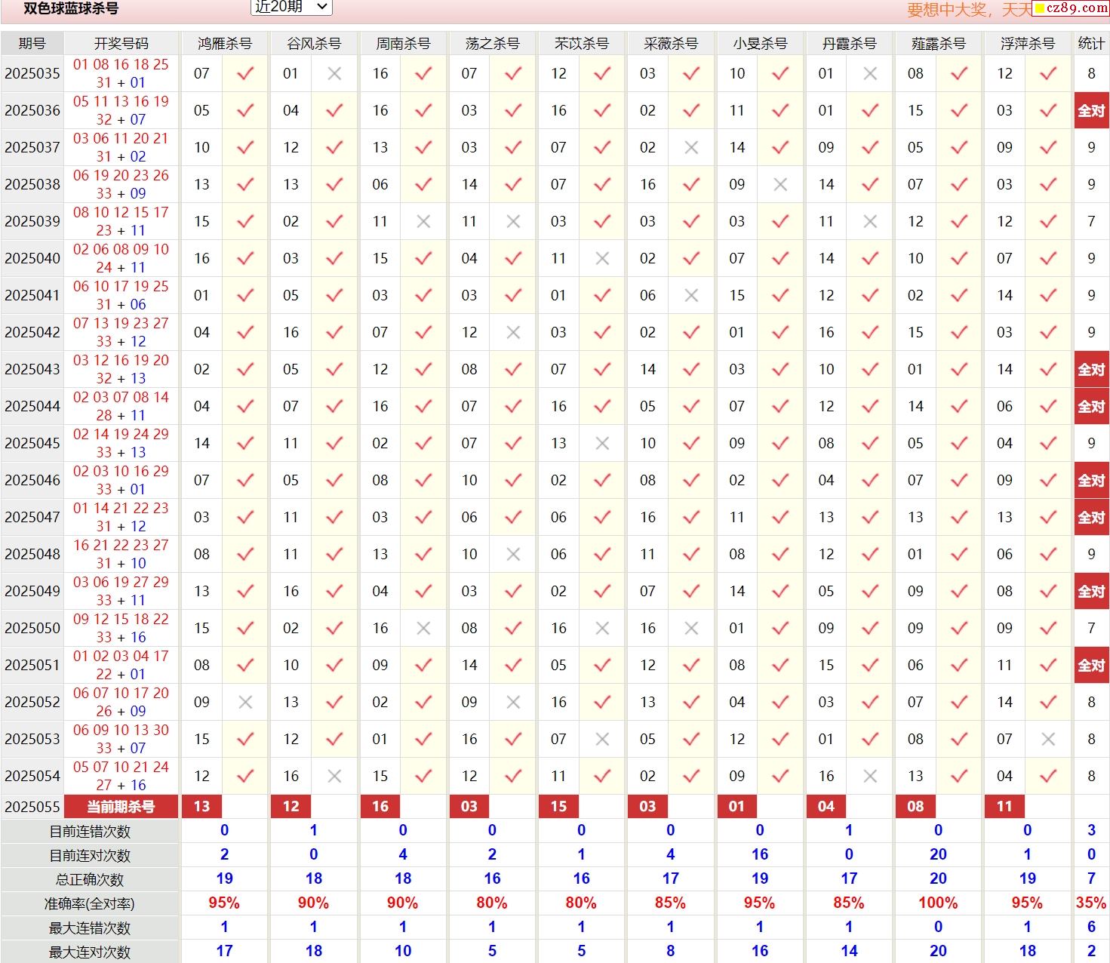The width and height of the screenshot is (1110, 963).
Task: Click the 全对 badge in row 2025044
Action: click(x=1091, y=407)
